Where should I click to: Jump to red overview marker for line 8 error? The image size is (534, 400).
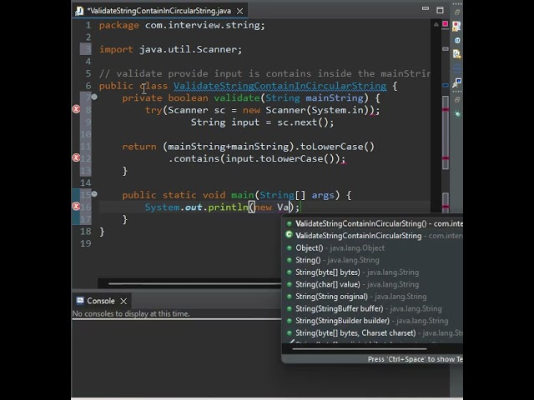coord(445,109)
